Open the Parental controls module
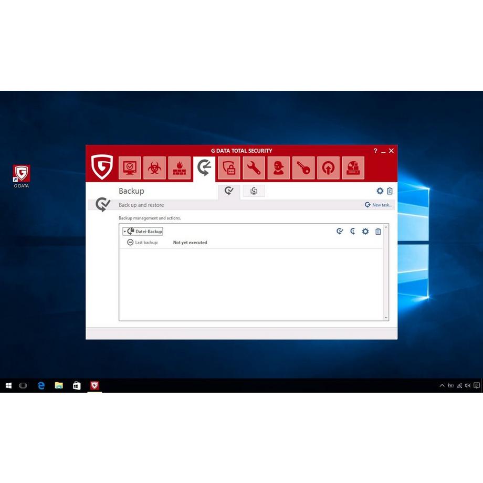This screenshot has width=483, height=483. pos(278,167)
